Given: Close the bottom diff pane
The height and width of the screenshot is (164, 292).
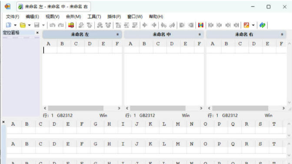Looking at the screenshot, I should [3, 122].
